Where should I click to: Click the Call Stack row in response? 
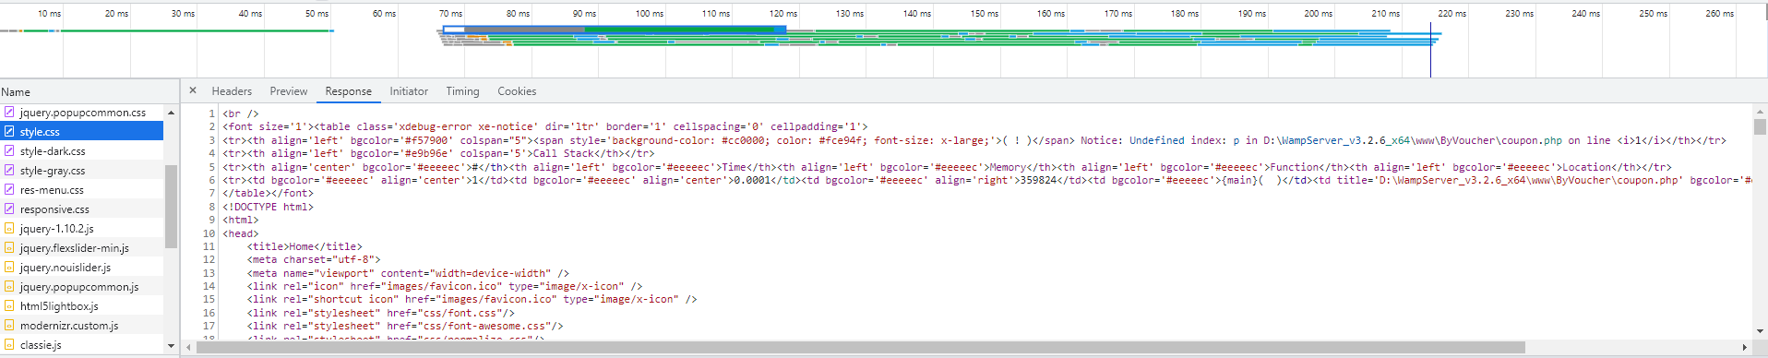pos(438,153)
